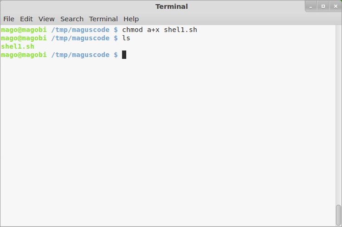Open the File menu
The height and width of the screenshot is (227, 342).
[x=9, y=19]
